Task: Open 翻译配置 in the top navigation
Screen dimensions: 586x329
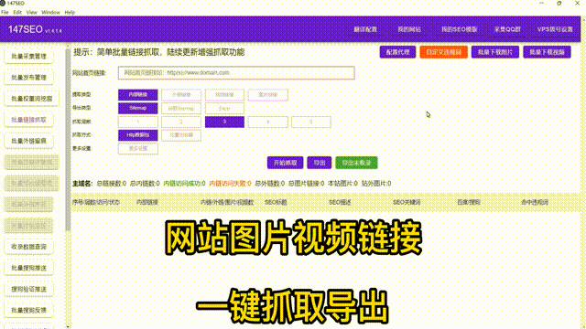Action: (x=365, y=29)
